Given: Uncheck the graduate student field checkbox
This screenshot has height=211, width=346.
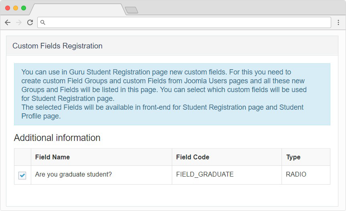Looking at the screenshot, I should [22, 175].
